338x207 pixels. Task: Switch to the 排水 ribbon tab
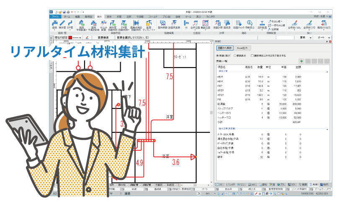(109, 17)
